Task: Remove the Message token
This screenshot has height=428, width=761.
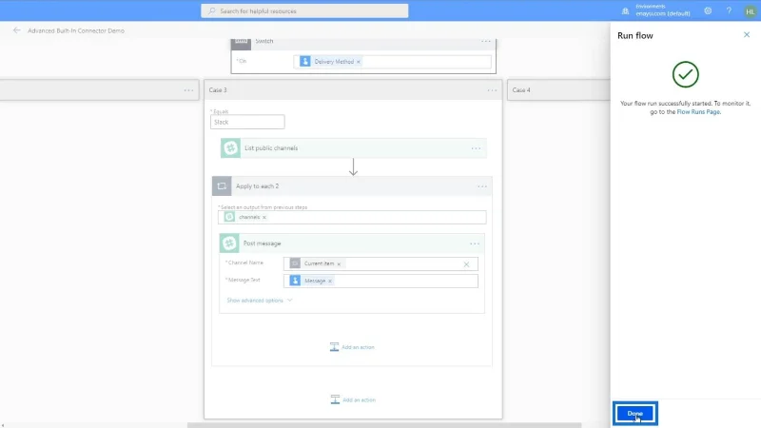Action: point(330,281)
